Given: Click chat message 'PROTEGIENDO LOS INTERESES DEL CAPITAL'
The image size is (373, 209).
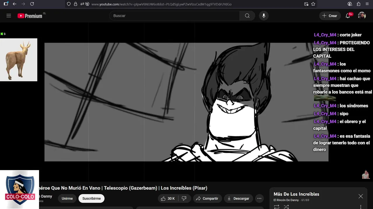Looking at the screenshot, I should pyautogui.click(x=342, y=49).
